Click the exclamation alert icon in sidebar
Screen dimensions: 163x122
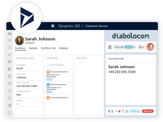pyautogui.click(x=10, y=113)
